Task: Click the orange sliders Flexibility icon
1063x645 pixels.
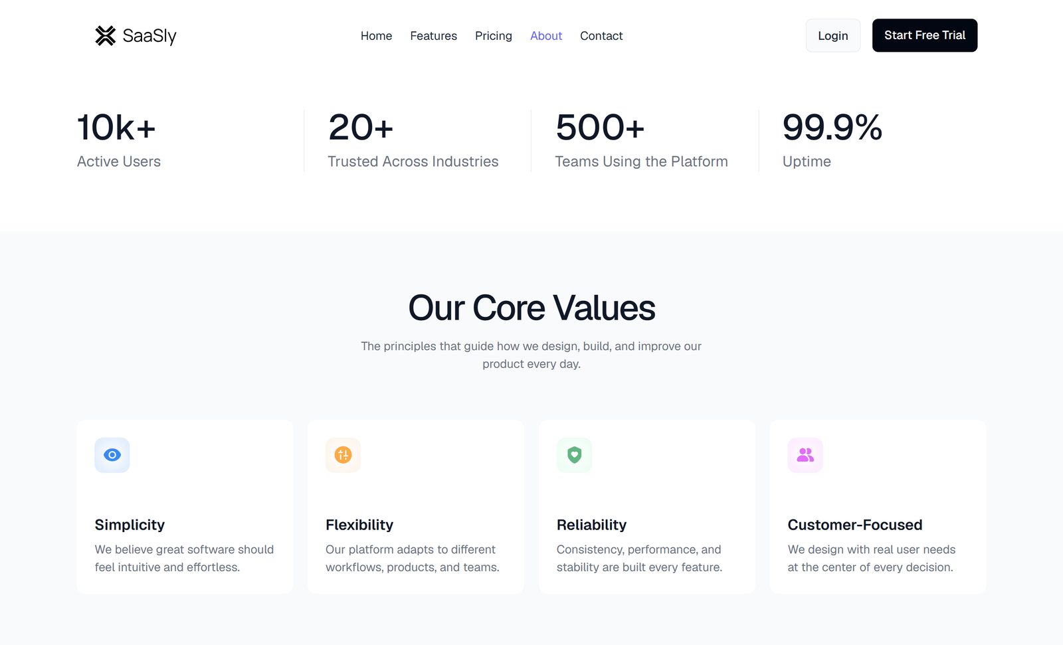Action: [343, 455]
